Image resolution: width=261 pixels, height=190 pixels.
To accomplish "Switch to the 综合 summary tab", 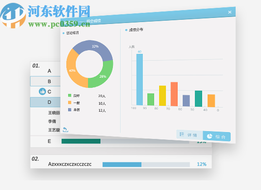I will (x=217, y=136).
